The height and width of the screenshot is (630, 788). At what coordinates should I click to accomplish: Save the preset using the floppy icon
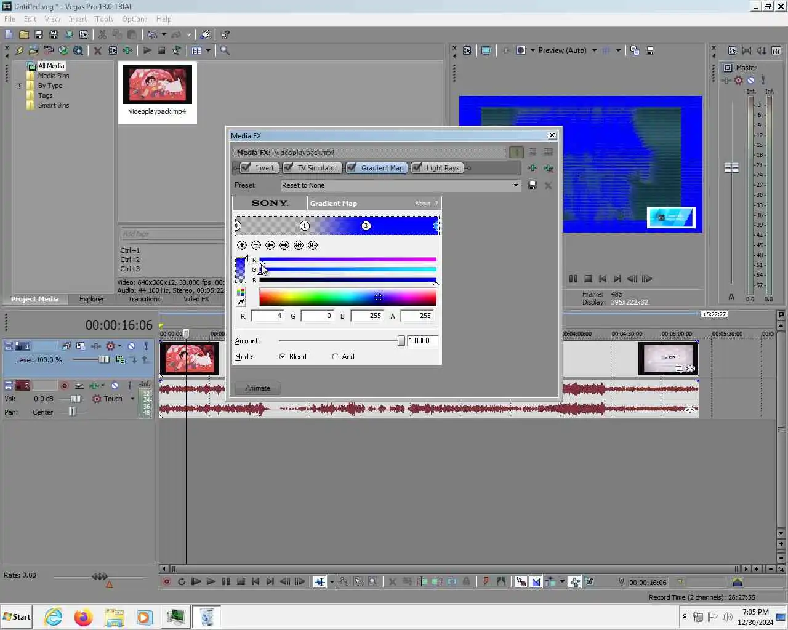coord(533,185)
